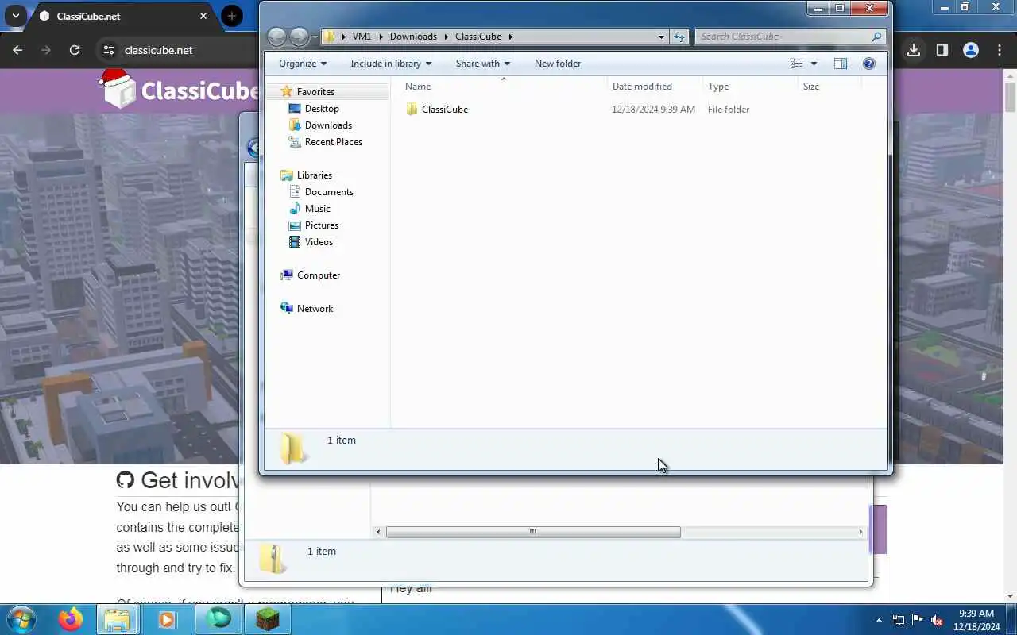
Task: Click the Music library icon
Action: coord(295,209)
